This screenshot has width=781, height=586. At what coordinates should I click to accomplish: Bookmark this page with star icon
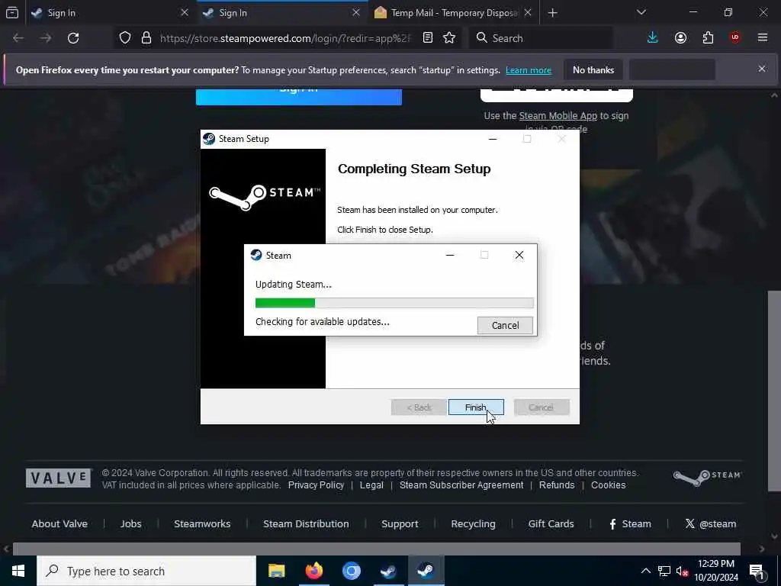(449, 38)
